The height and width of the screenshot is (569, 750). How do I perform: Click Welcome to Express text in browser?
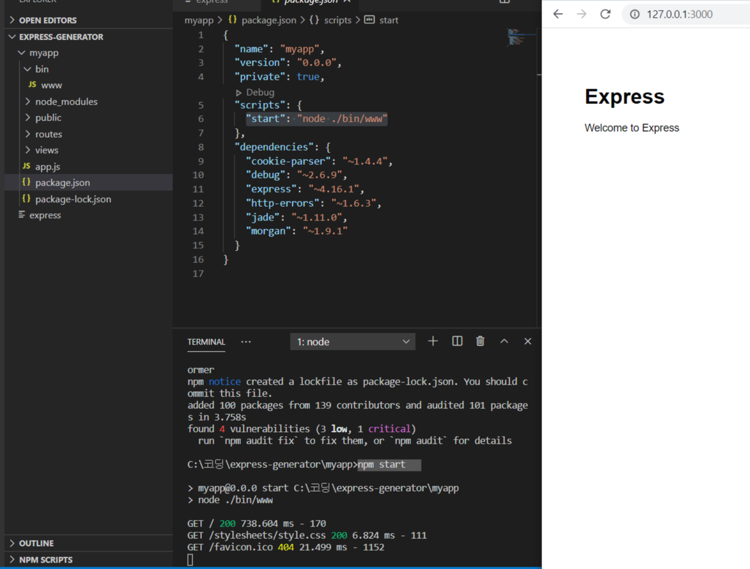[632, 128]
